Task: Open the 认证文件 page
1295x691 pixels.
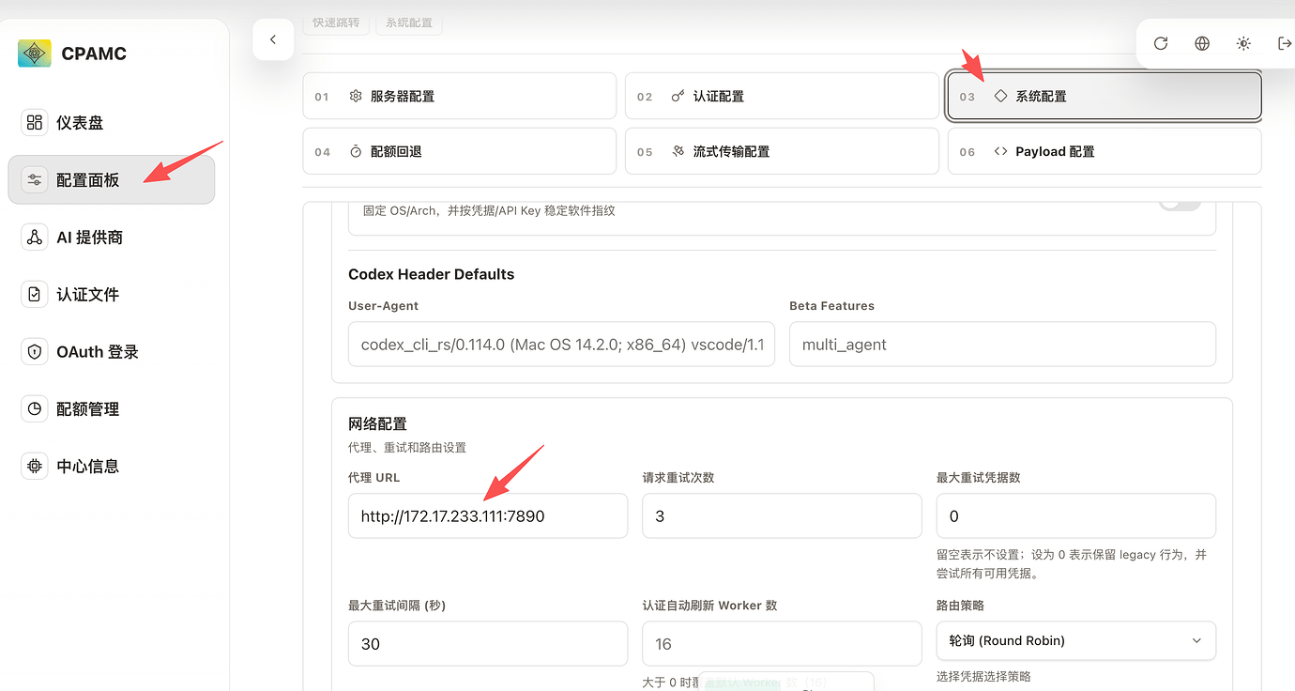Action: [112, 294]
